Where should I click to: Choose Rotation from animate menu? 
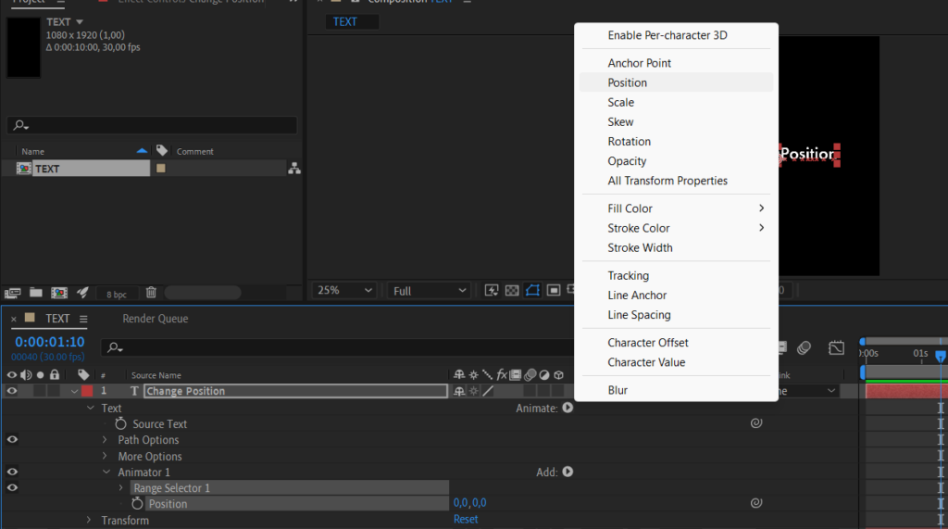pos(630,141)
